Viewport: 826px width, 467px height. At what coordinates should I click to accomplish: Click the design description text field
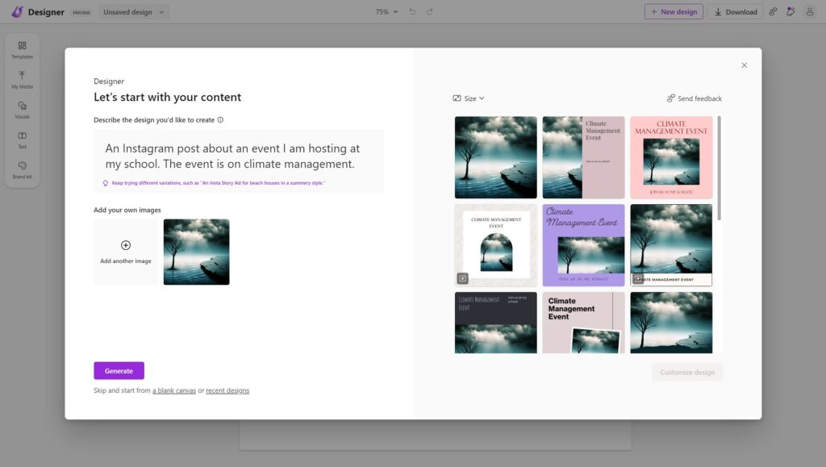point(240,156)
